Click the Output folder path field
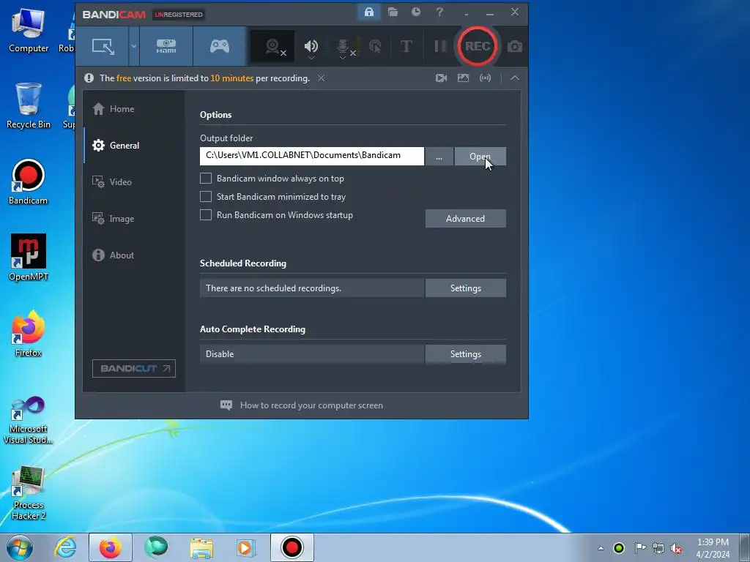 [x=312, y=156]
